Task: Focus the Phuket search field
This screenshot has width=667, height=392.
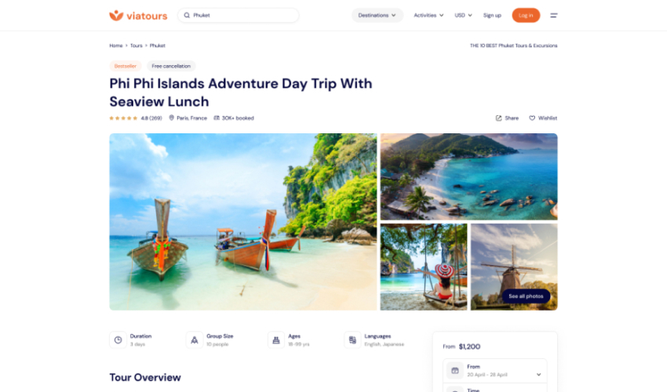Action: 239,16
